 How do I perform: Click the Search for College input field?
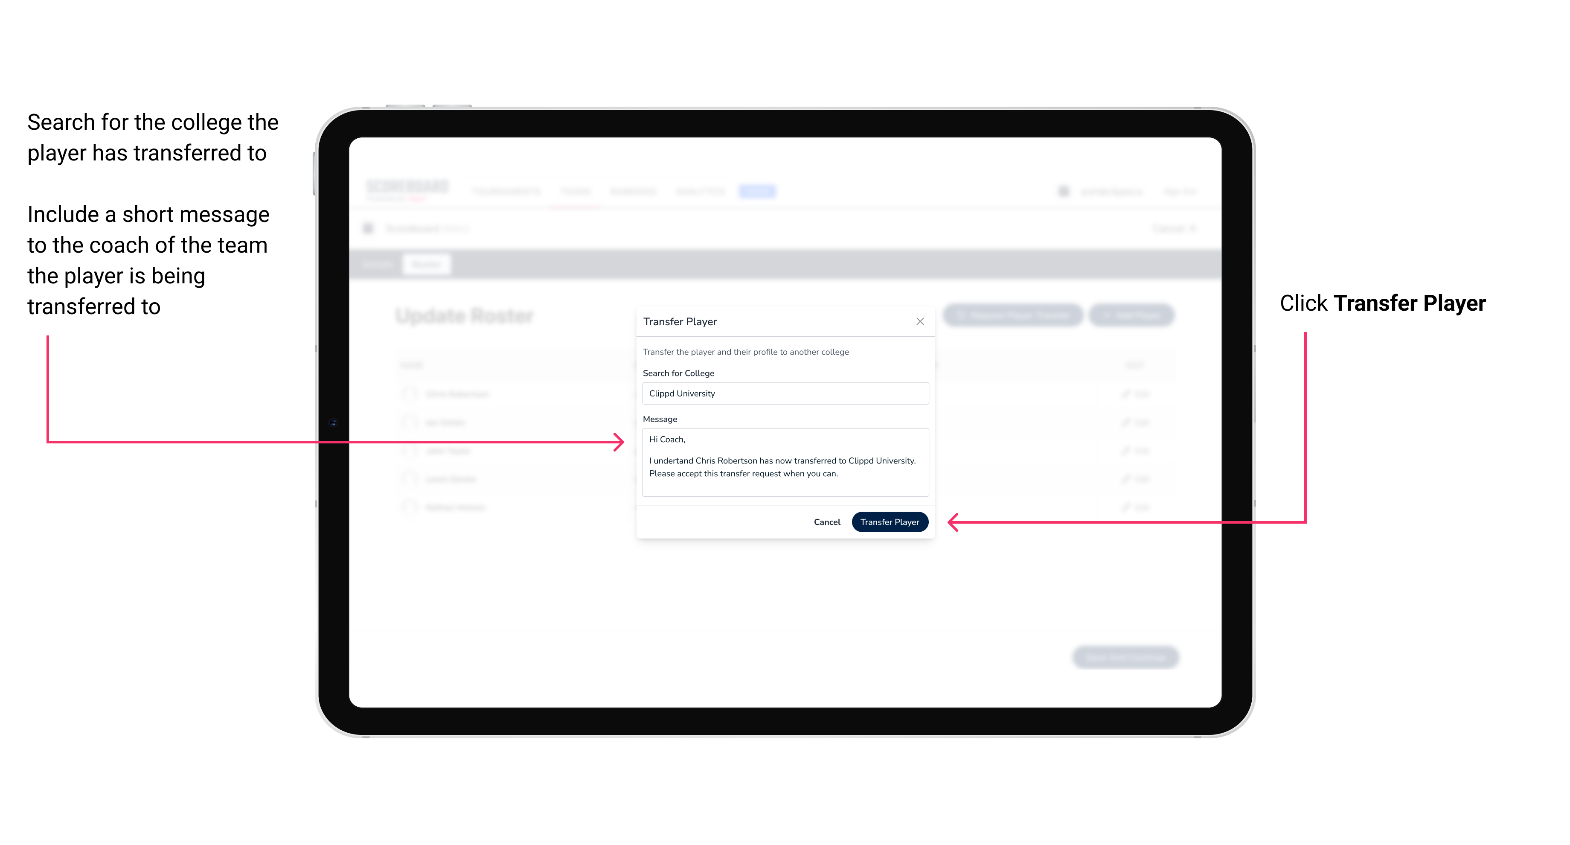point(783,393)
